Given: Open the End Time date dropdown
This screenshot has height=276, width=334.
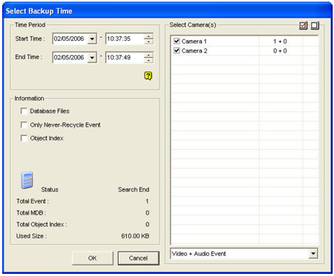Looking at the screenshot, I should pos(92,58).
